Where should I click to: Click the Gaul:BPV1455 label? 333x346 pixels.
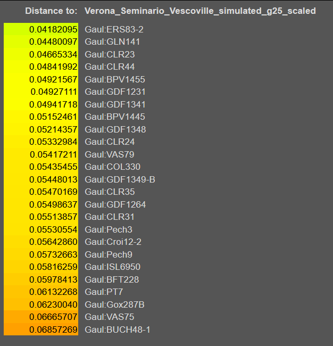[x=115, y=79]
